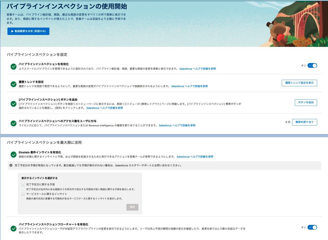
Task: Click the play icon in 動画概要を共有 button
Action: point(12,31)
